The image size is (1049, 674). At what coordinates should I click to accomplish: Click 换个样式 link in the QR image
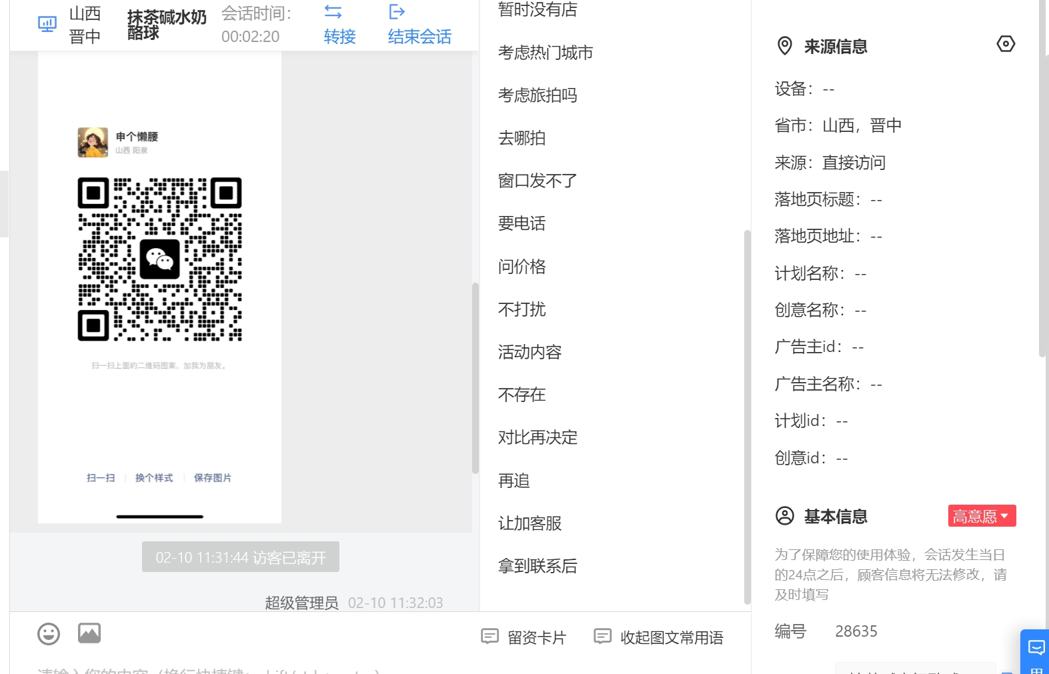pos(154,478)
